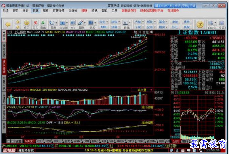
Task: Open the 预测 dropdown
Action: click(x=116, y=27)
